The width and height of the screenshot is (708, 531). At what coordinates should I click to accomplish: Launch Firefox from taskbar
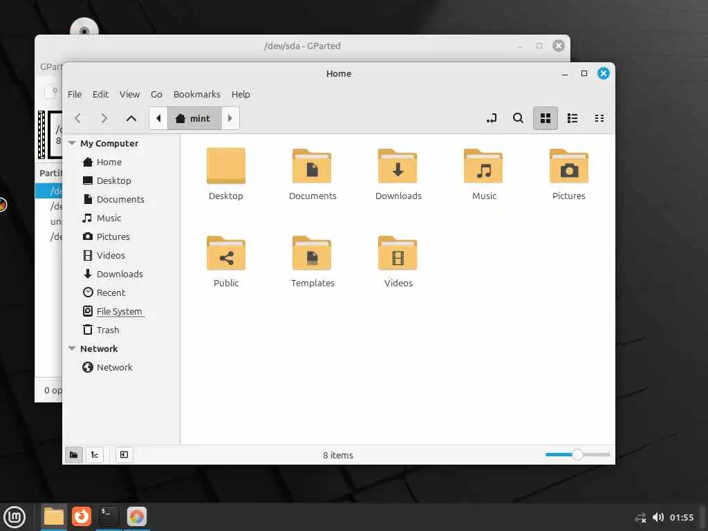coord(82,516)
